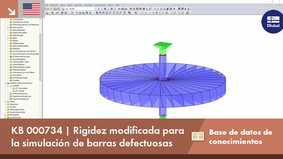Click the vertical column member above disk
Viewport: 283px width, 159px height.
point(163,66)
